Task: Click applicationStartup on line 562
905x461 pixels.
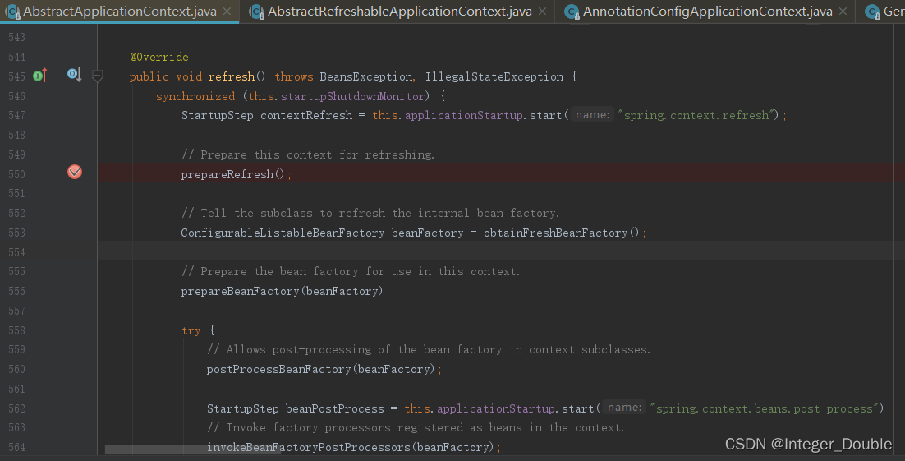Action: pyautogui.click(x=496, y=408)
